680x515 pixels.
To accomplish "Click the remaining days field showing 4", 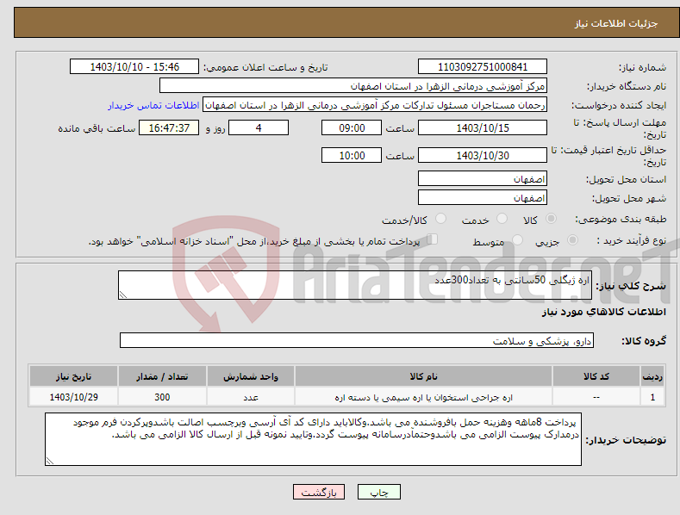I will (x=259, y=127).
